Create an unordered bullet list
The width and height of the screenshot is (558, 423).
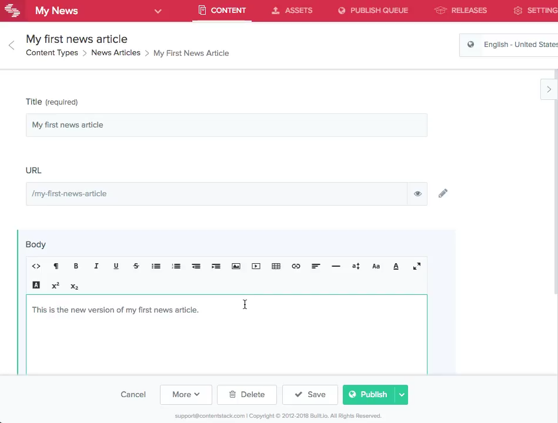click(156, 266)
